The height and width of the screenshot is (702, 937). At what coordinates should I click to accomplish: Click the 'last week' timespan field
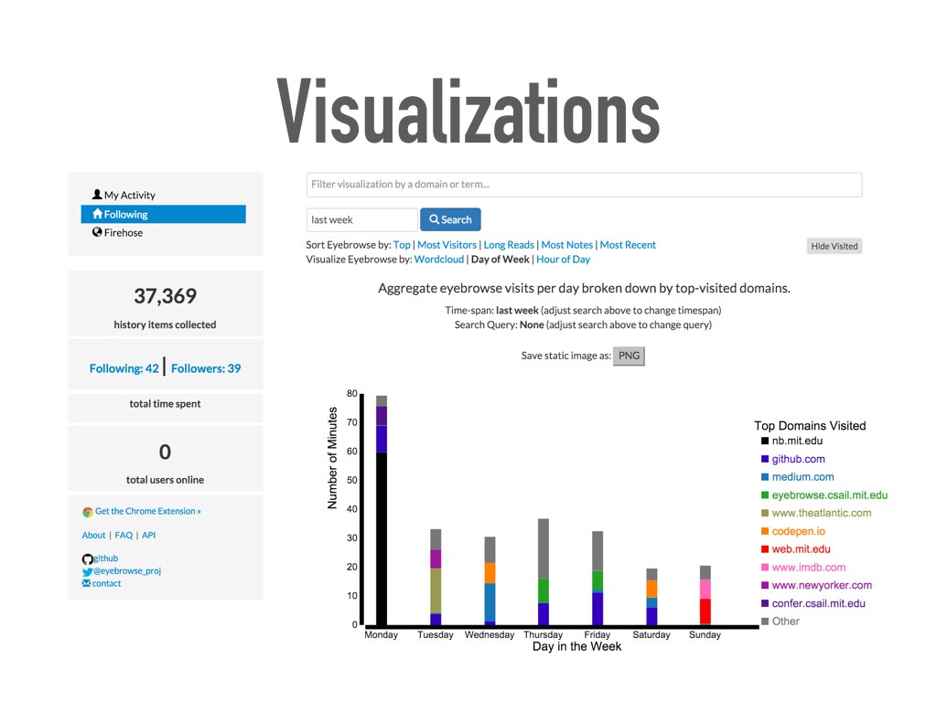pyautogui.click(x=361, y=219)
